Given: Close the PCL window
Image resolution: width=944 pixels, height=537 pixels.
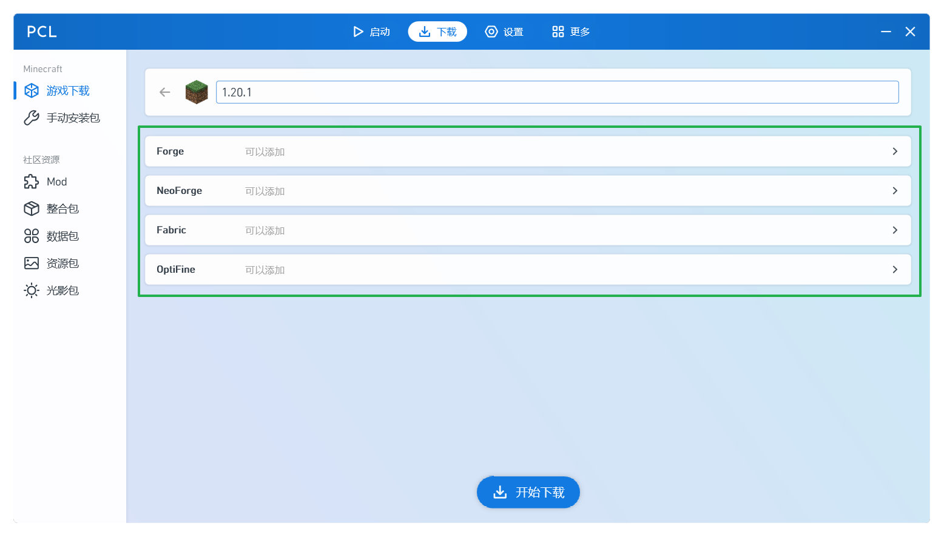Looking at the screenshot, I should click(910, 32).
